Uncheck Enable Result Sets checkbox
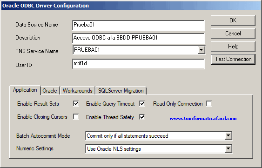The width and height of the screenshot is (262, 168). tap(76, 103)
